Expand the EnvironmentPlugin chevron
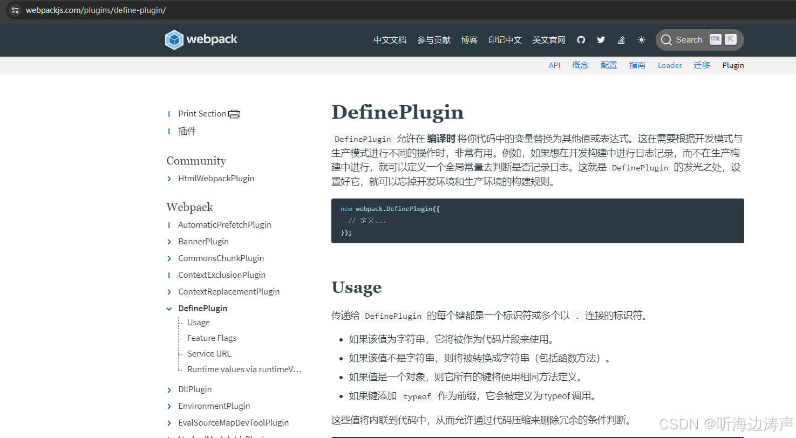Image resolution: width=796 pixels, height=438 pixels. coord(169,406)
